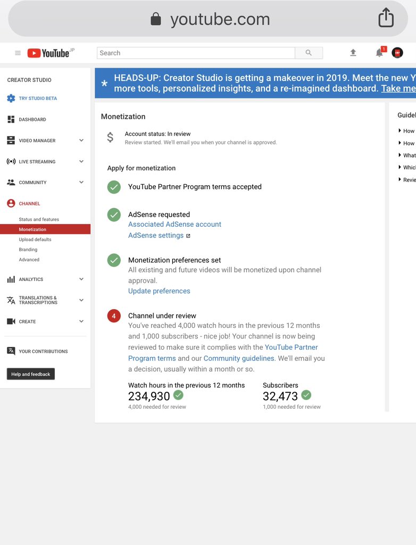The width and height of the screenshot is (416, 545).
Task: Click the Try Studio Beta link
Action: point(38,98)
